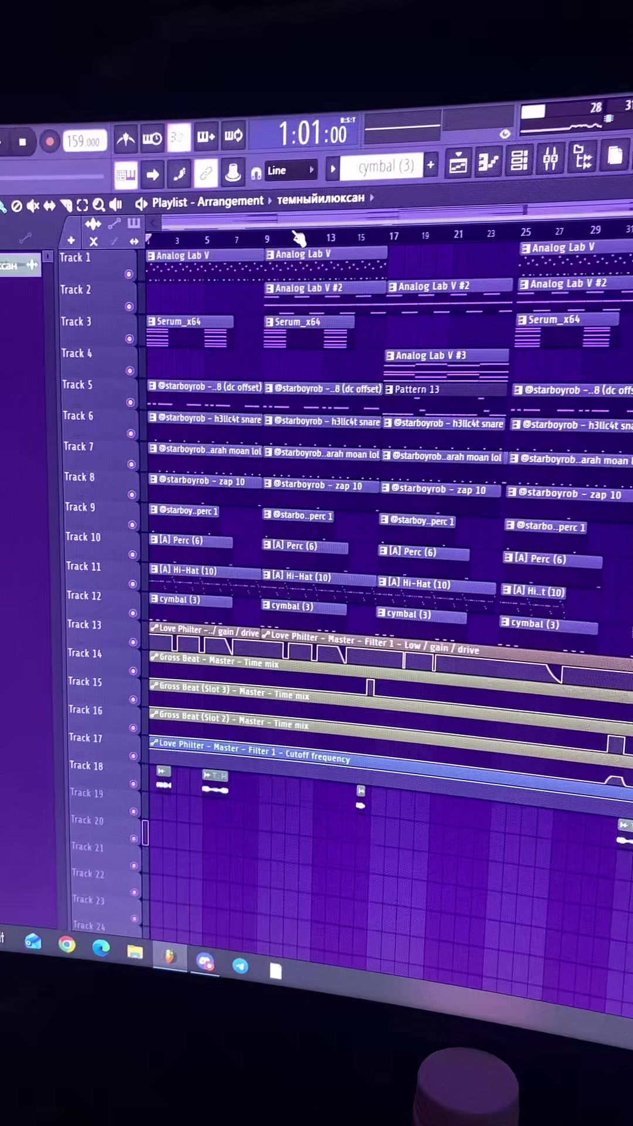Open the Playlist view icon
The image size is (633, 1126).
[458, 163]
